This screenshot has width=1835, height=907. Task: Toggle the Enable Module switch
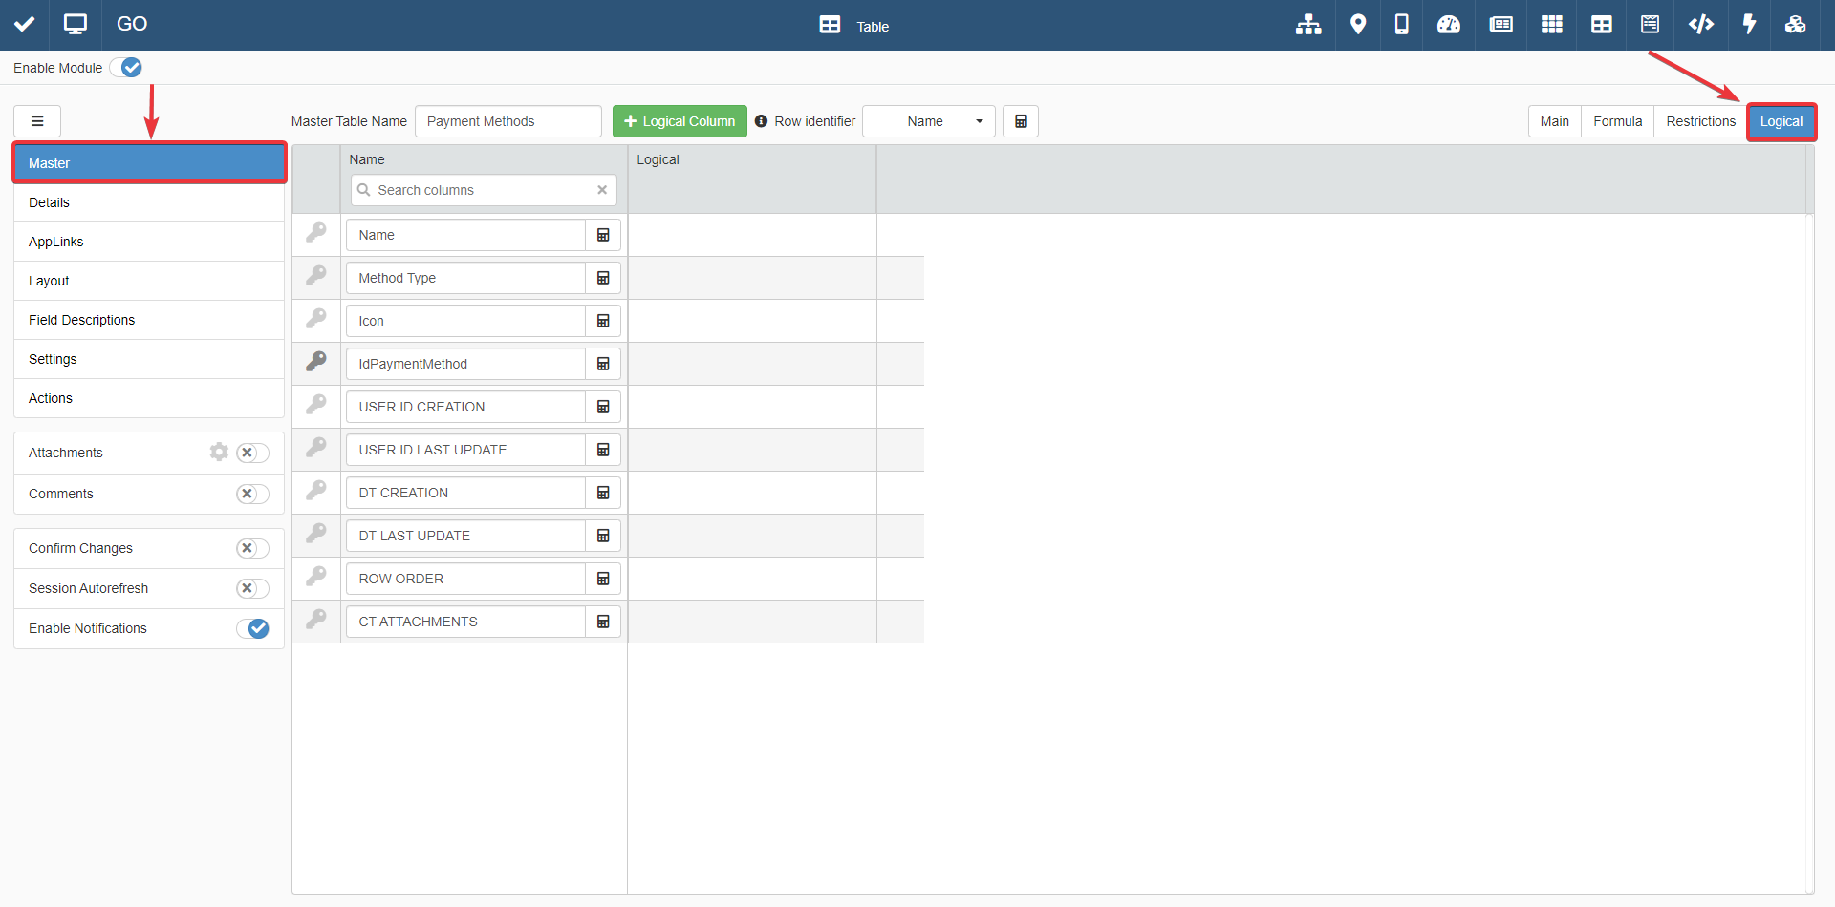[126, 68]
